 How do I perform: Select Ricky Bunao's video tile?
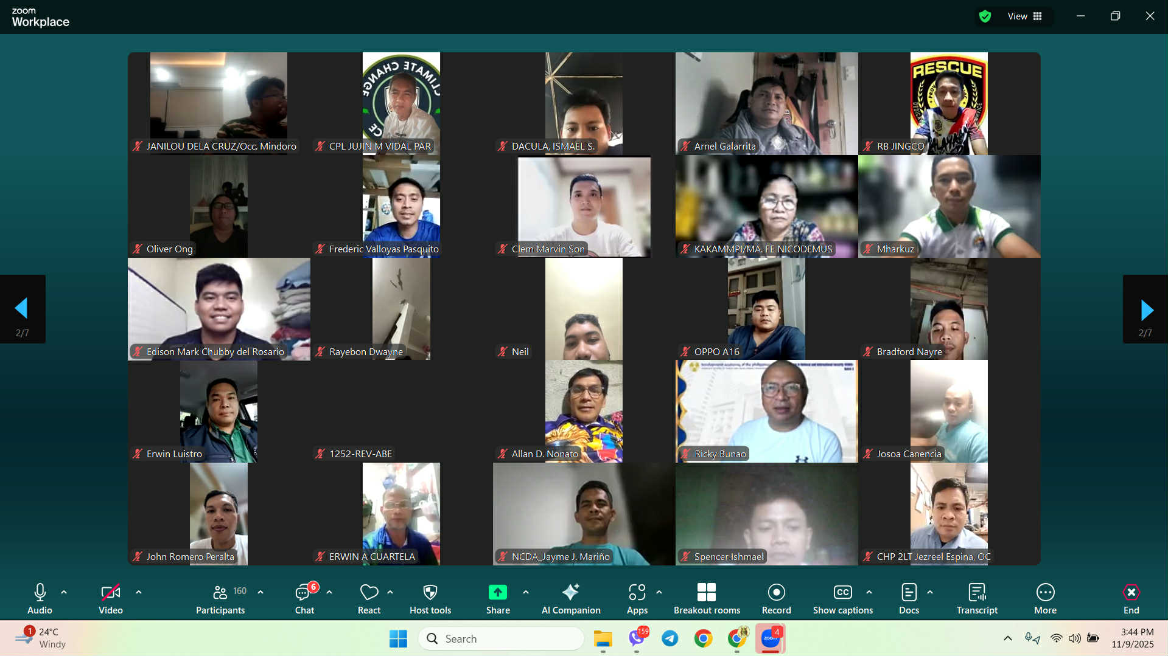(x=766, y=412)
